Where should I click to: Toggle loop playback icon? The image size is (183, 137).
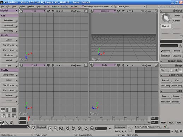tap(86, 129)
